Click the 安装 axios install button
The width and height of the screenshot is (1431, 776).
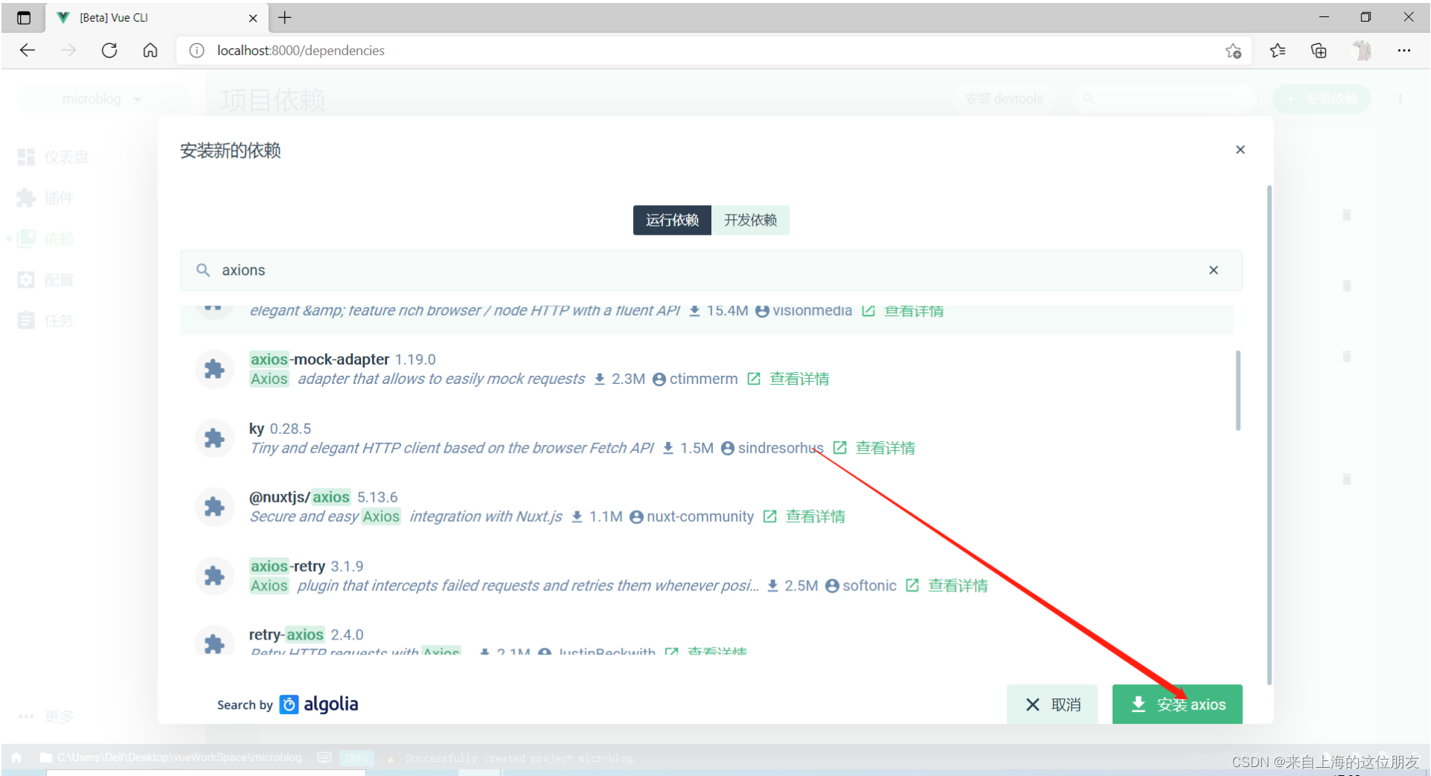click(1177, 704)
